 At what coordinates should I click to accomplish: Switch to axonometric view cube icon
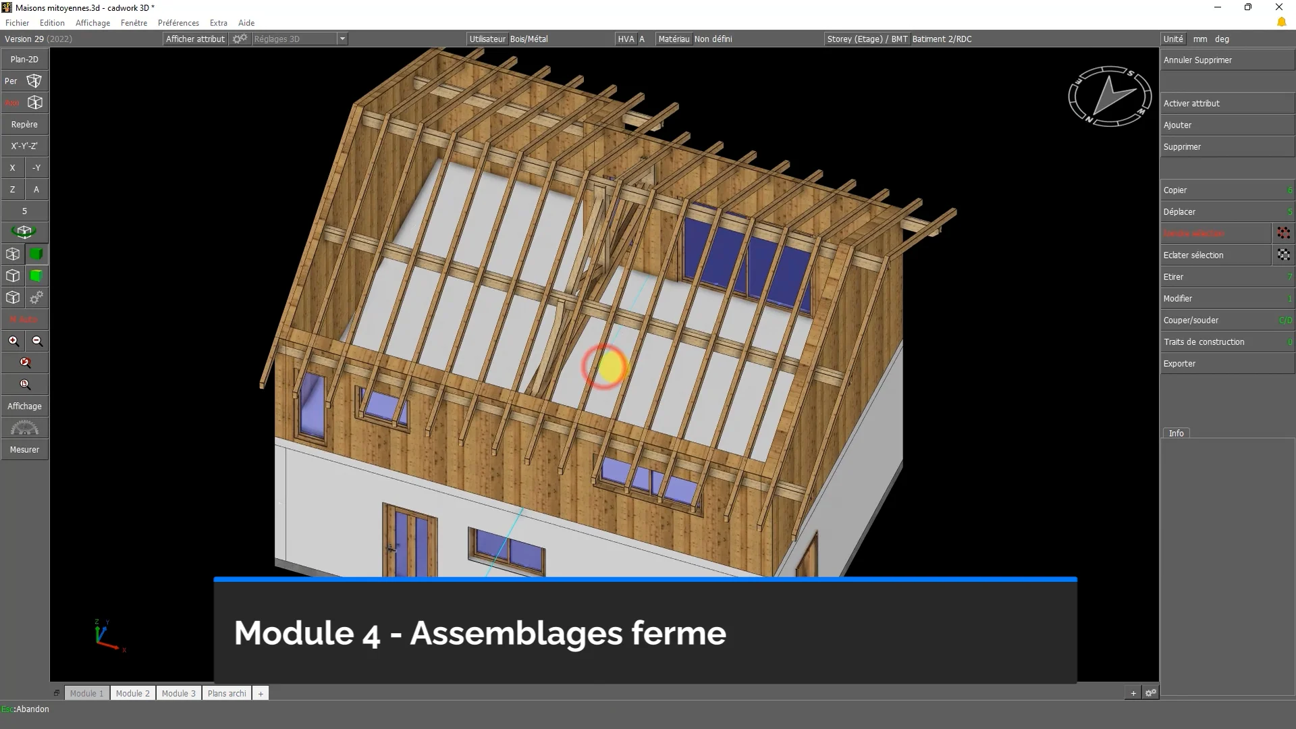(x=35, y=103)
